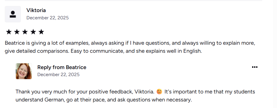
Task: Click the vertical scrollbar at the right edge
Action: (275, 54)
